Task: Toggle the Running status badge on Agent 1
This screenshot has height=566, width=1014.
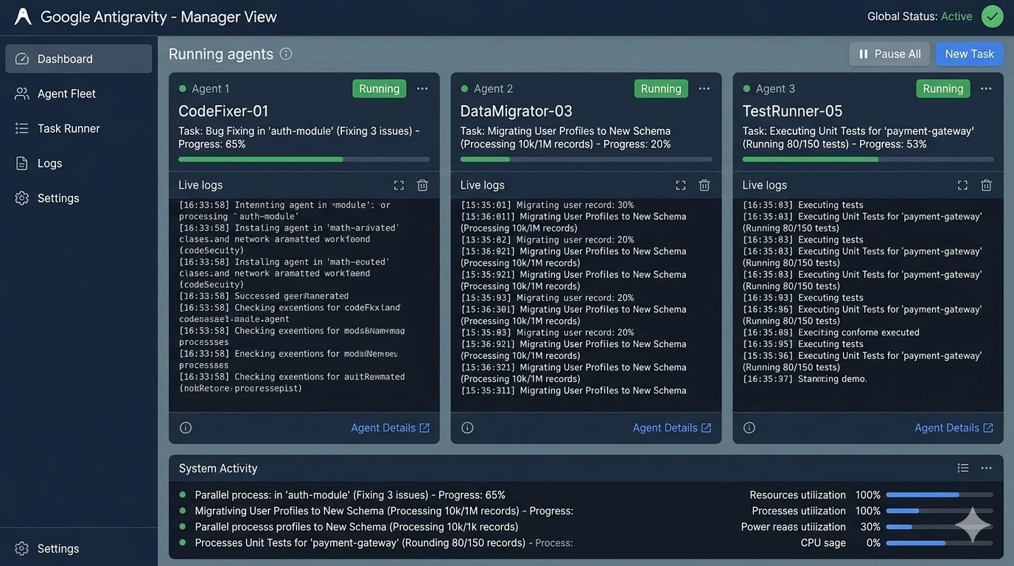Action: pos(380,88)
